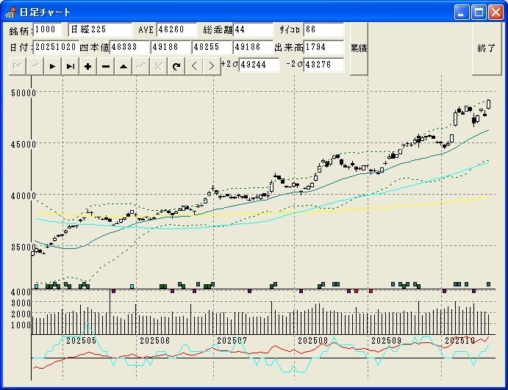
Task: Click the 202507 month label on the axis
Action: click(x=232, y=341)
